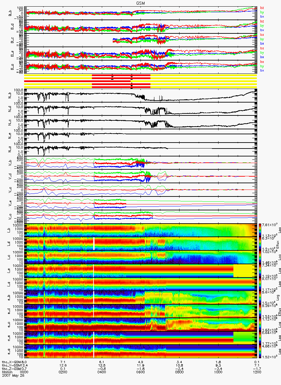Viewport: 281px width, 385px height.
Task: Click the 12.6 Y-GSM position value
Action: click(63, 365)
